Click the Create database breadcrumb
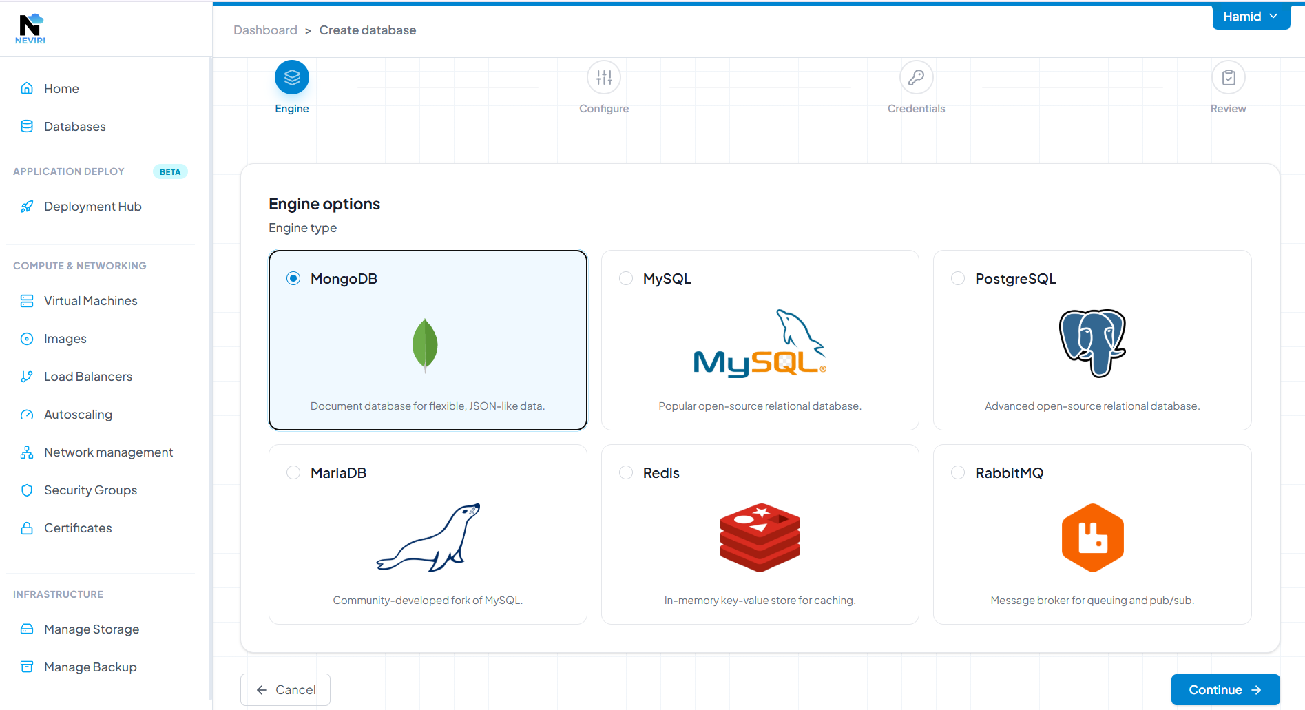Image resolution: width=1305 pixels, height=710 pixels. [x=367, y=30]
